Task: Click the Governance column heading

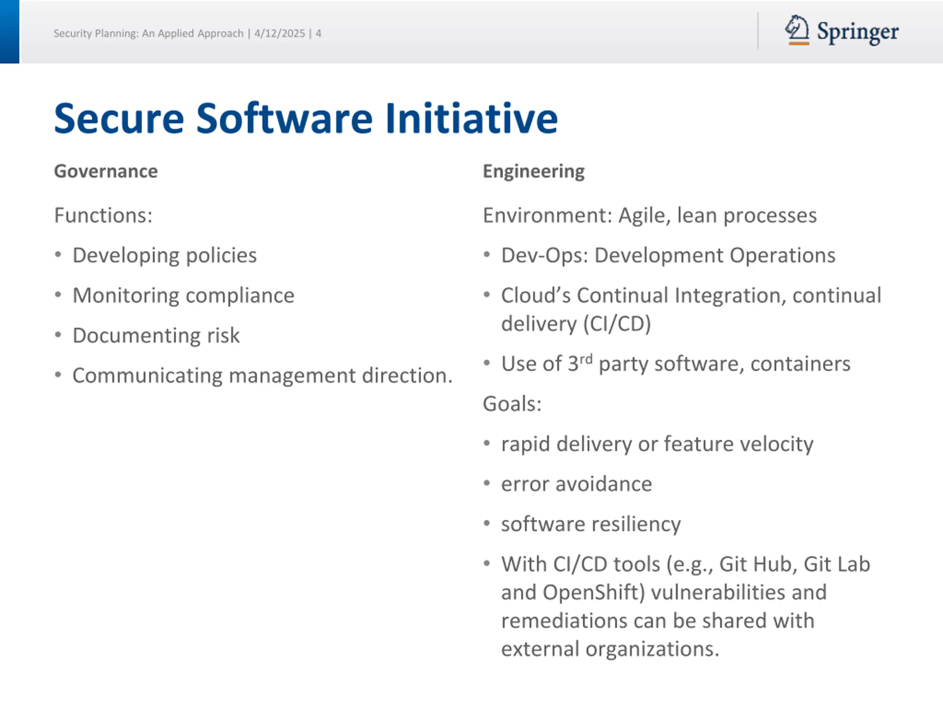Action: point(106,171)
